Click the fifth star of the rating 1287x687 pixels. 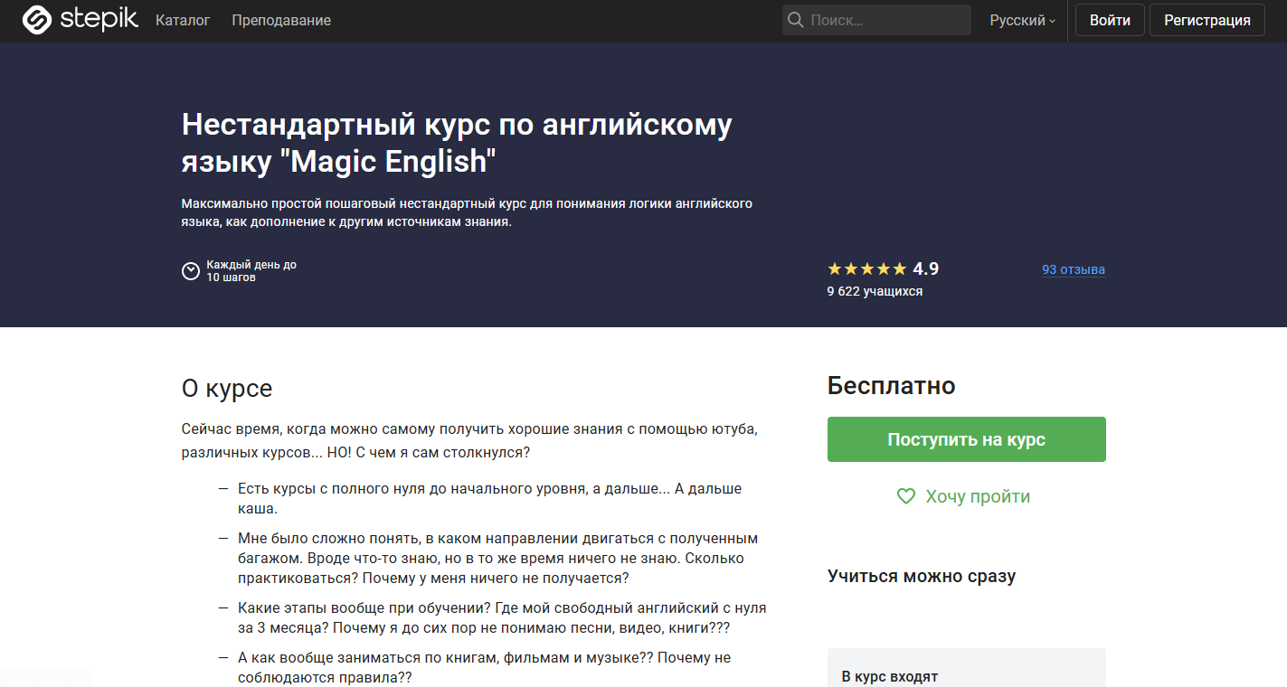900,268
